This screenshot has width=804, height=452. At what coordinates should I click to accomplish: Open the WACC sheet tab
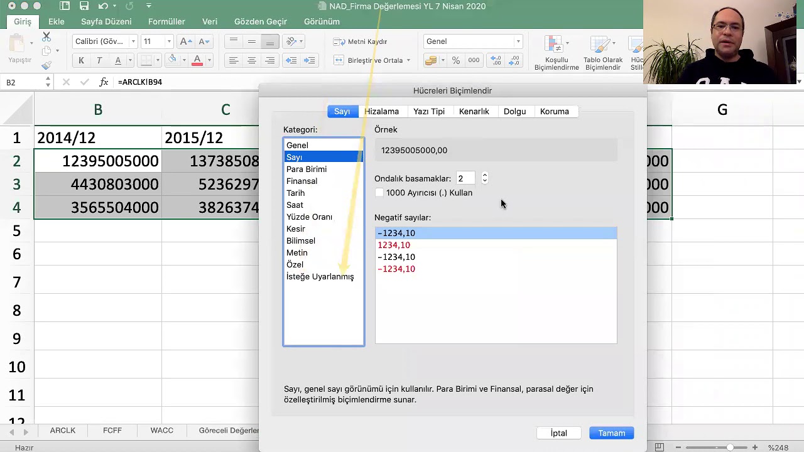pyautogui.click(x=161, y=431)
